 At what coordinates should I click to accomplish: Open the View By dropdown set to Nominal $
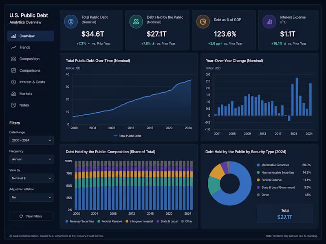31,178
